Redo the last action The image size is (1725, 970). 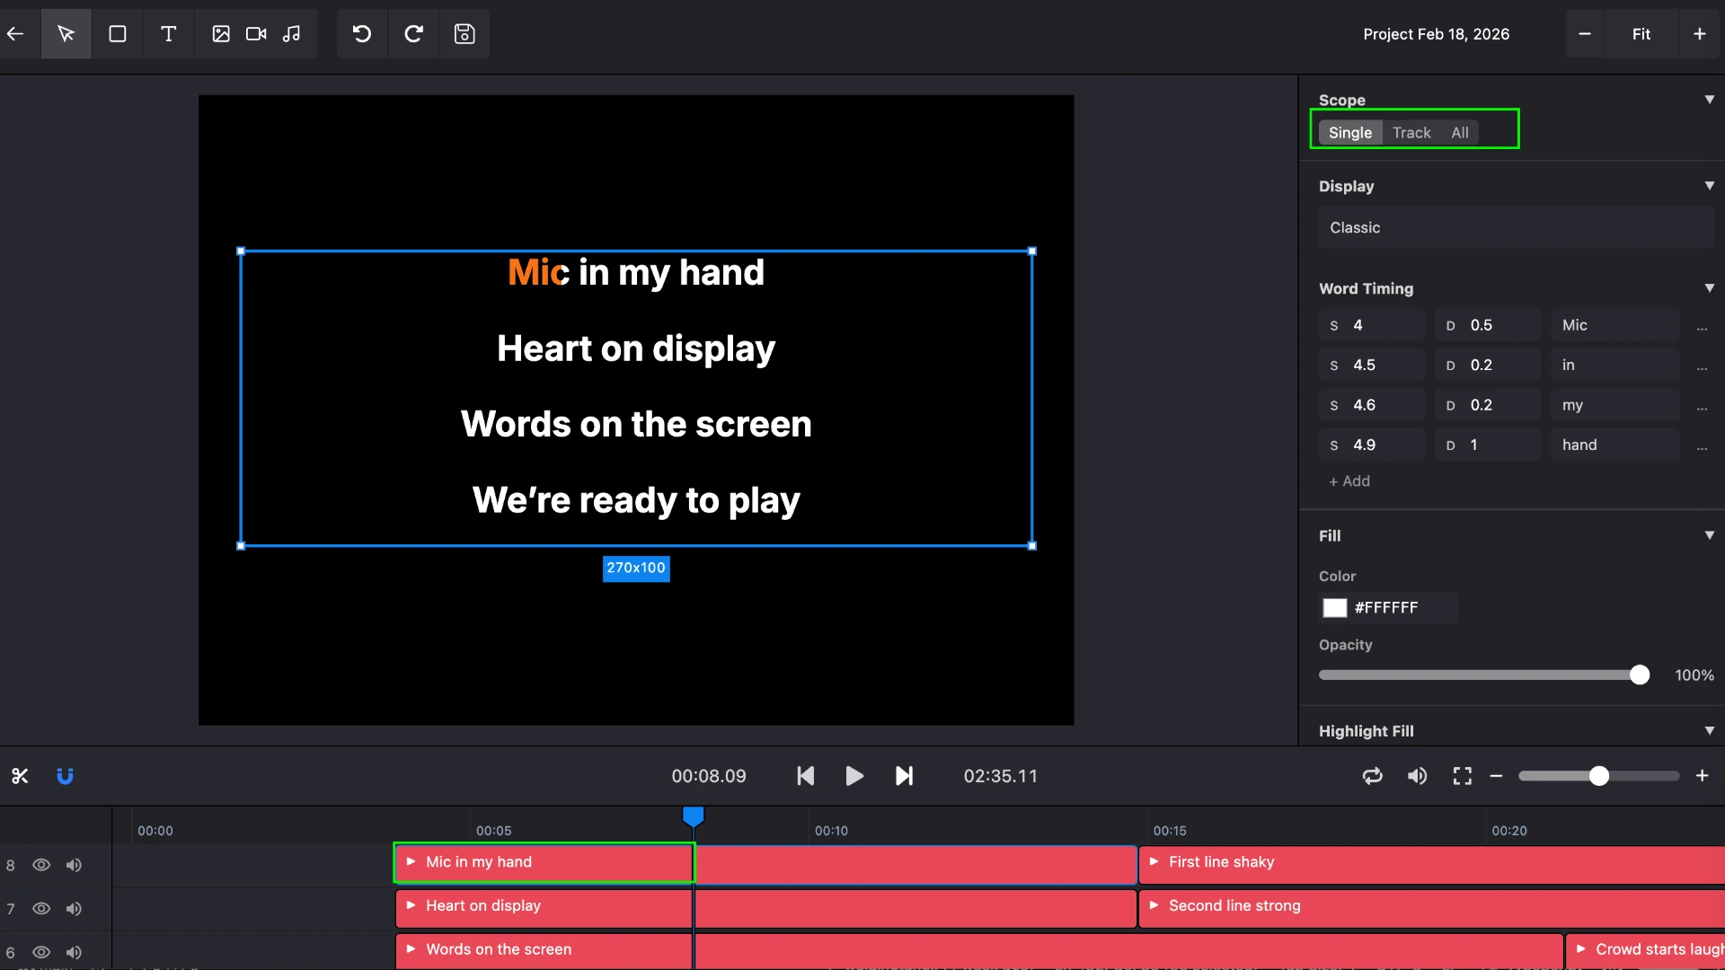click(413, 34)
